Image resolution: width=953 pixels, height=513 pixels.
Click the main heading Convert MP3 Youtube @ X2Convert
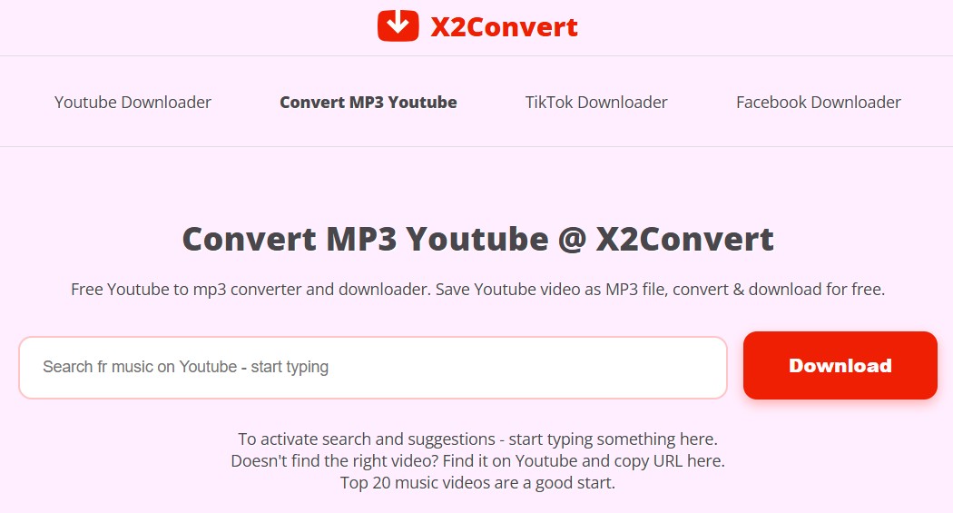pos(477,239)
